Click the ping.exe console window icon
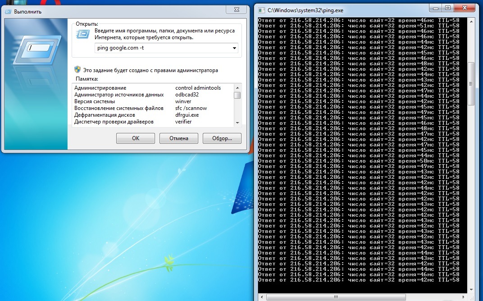 [261, 10]
